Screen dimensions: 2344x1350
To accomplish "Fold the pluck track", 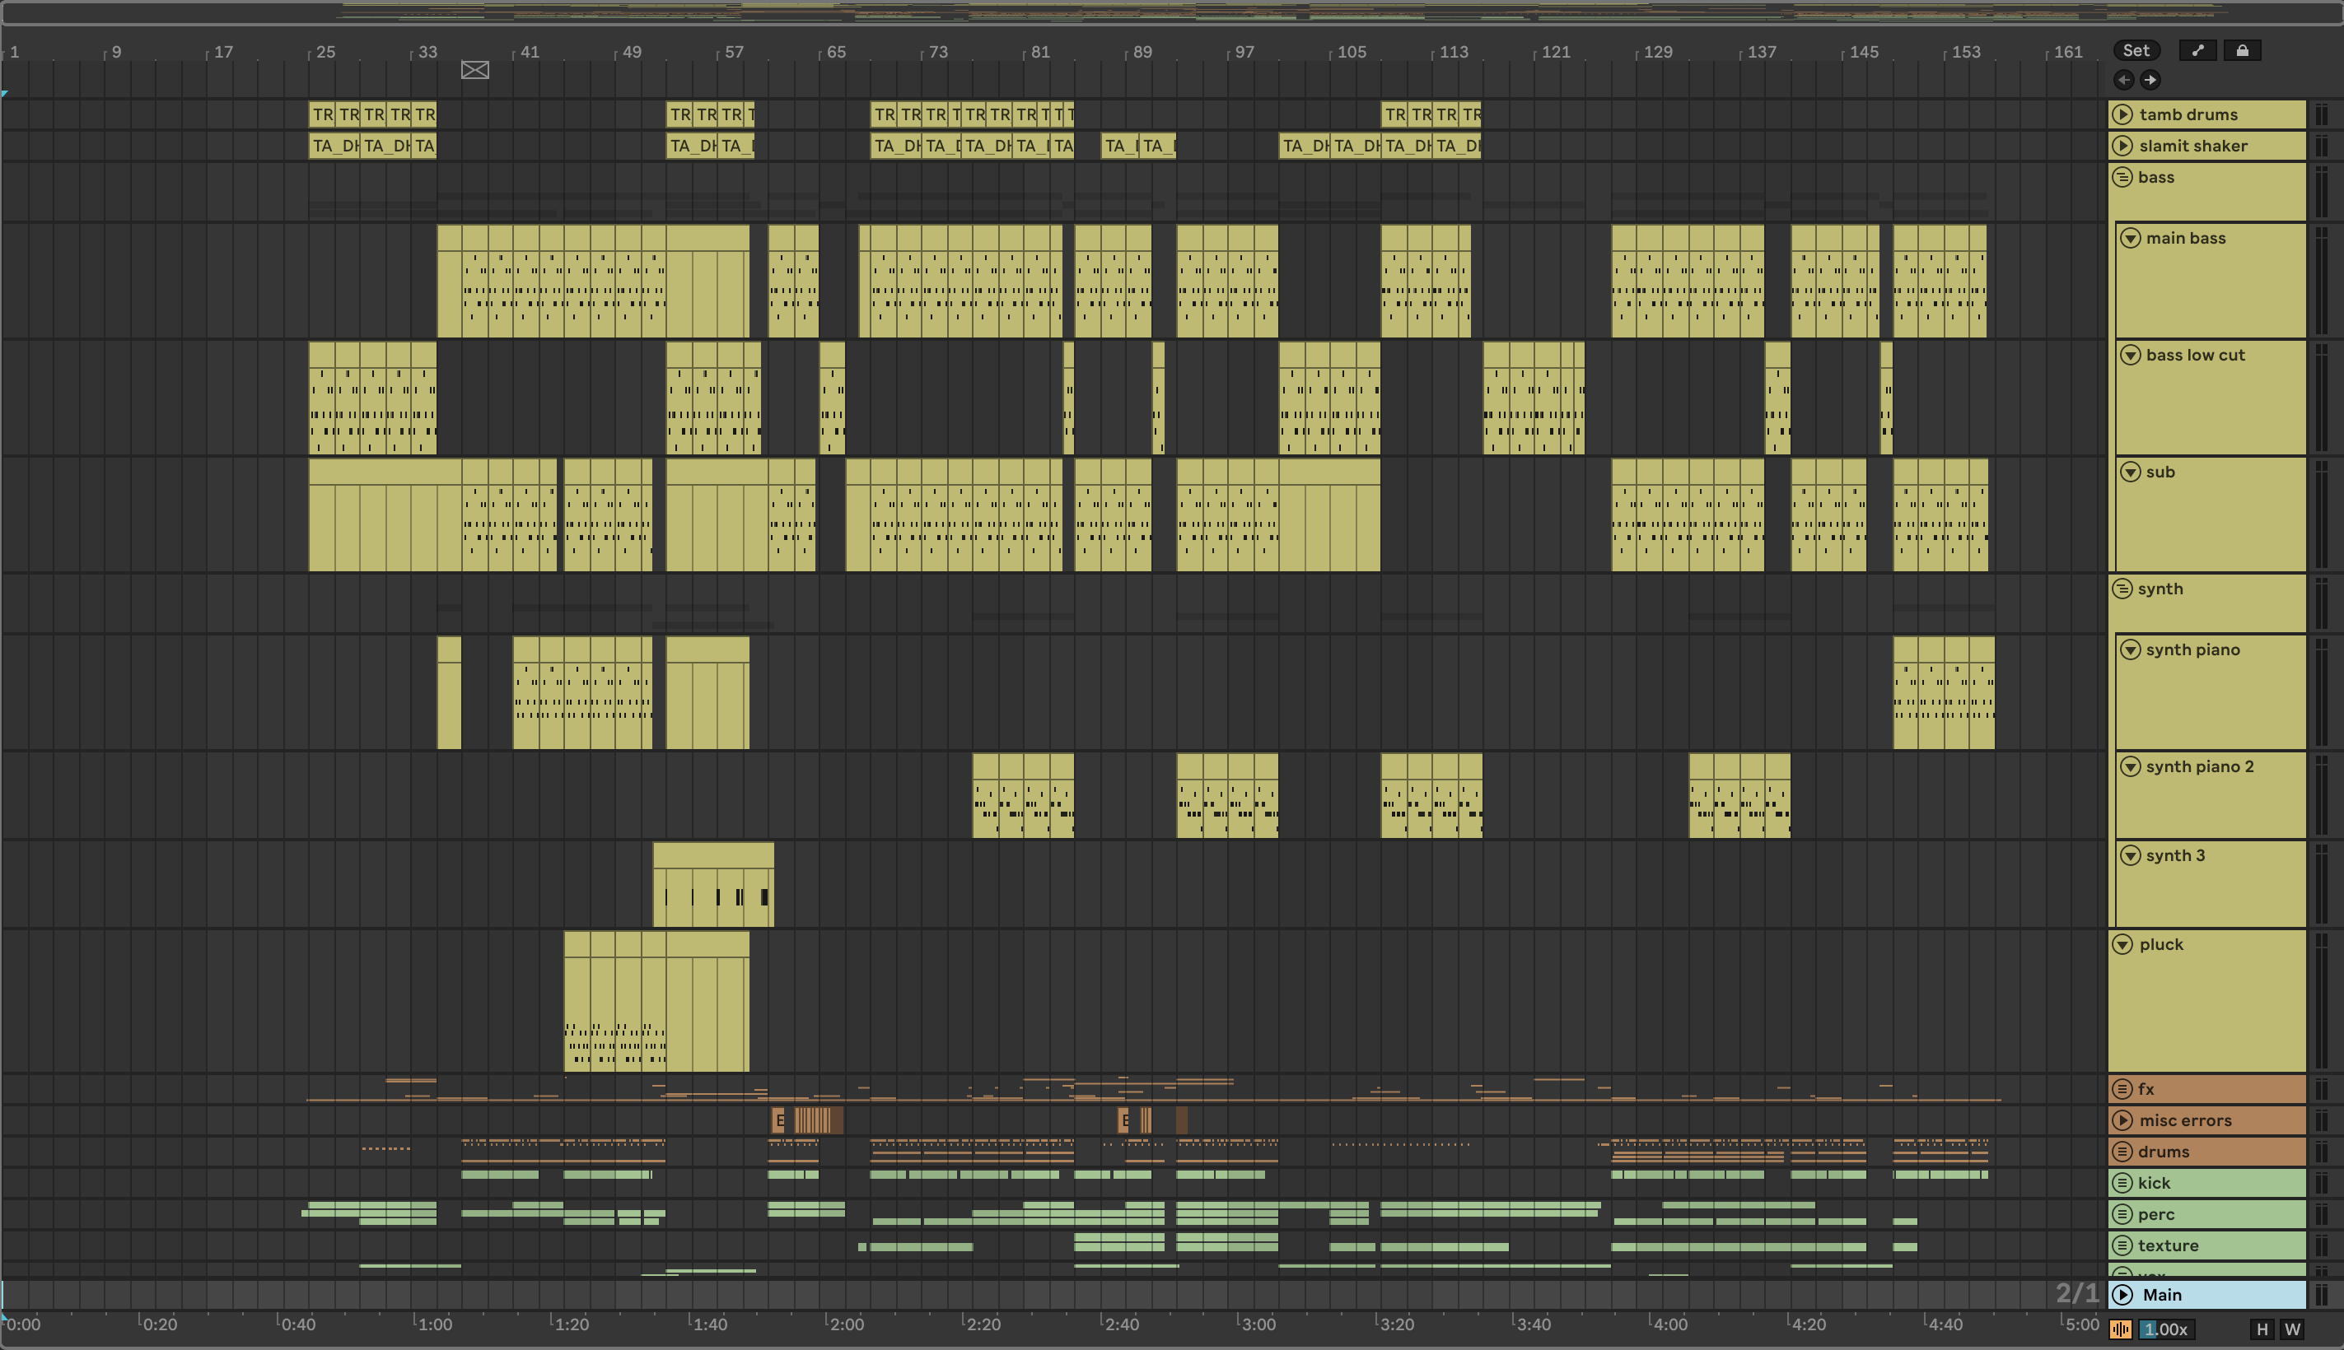I will 2122,945.
